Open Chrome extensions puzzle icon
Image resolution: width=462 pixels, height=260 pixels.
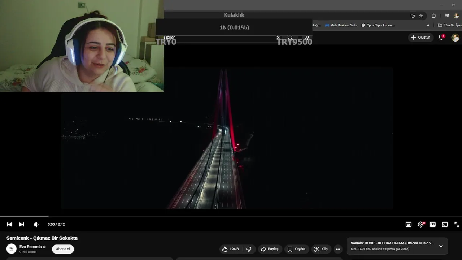433,16
